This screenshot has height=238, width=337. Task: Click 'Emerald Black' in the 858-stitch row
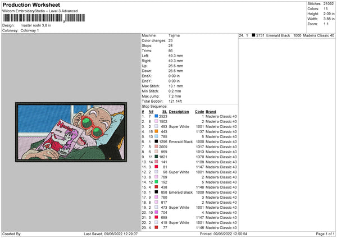coord(181,192)
